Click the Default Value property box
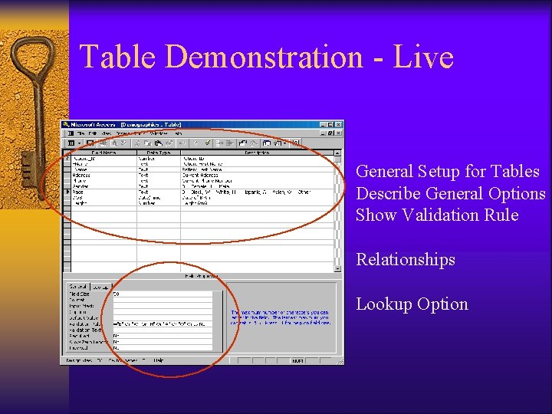Screen dimensions: 552x414 pyautogui.click(x=163, y=317)
